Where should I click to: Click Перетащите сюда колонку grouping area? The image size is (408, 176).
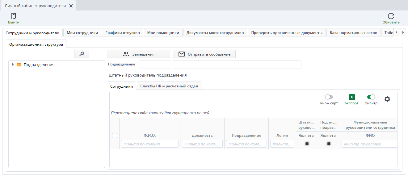pos(160,113)
